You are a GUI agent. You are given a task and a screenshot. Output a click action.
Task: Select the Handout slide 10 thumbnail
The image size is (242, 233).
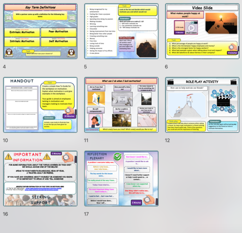(x=40, y=105)
